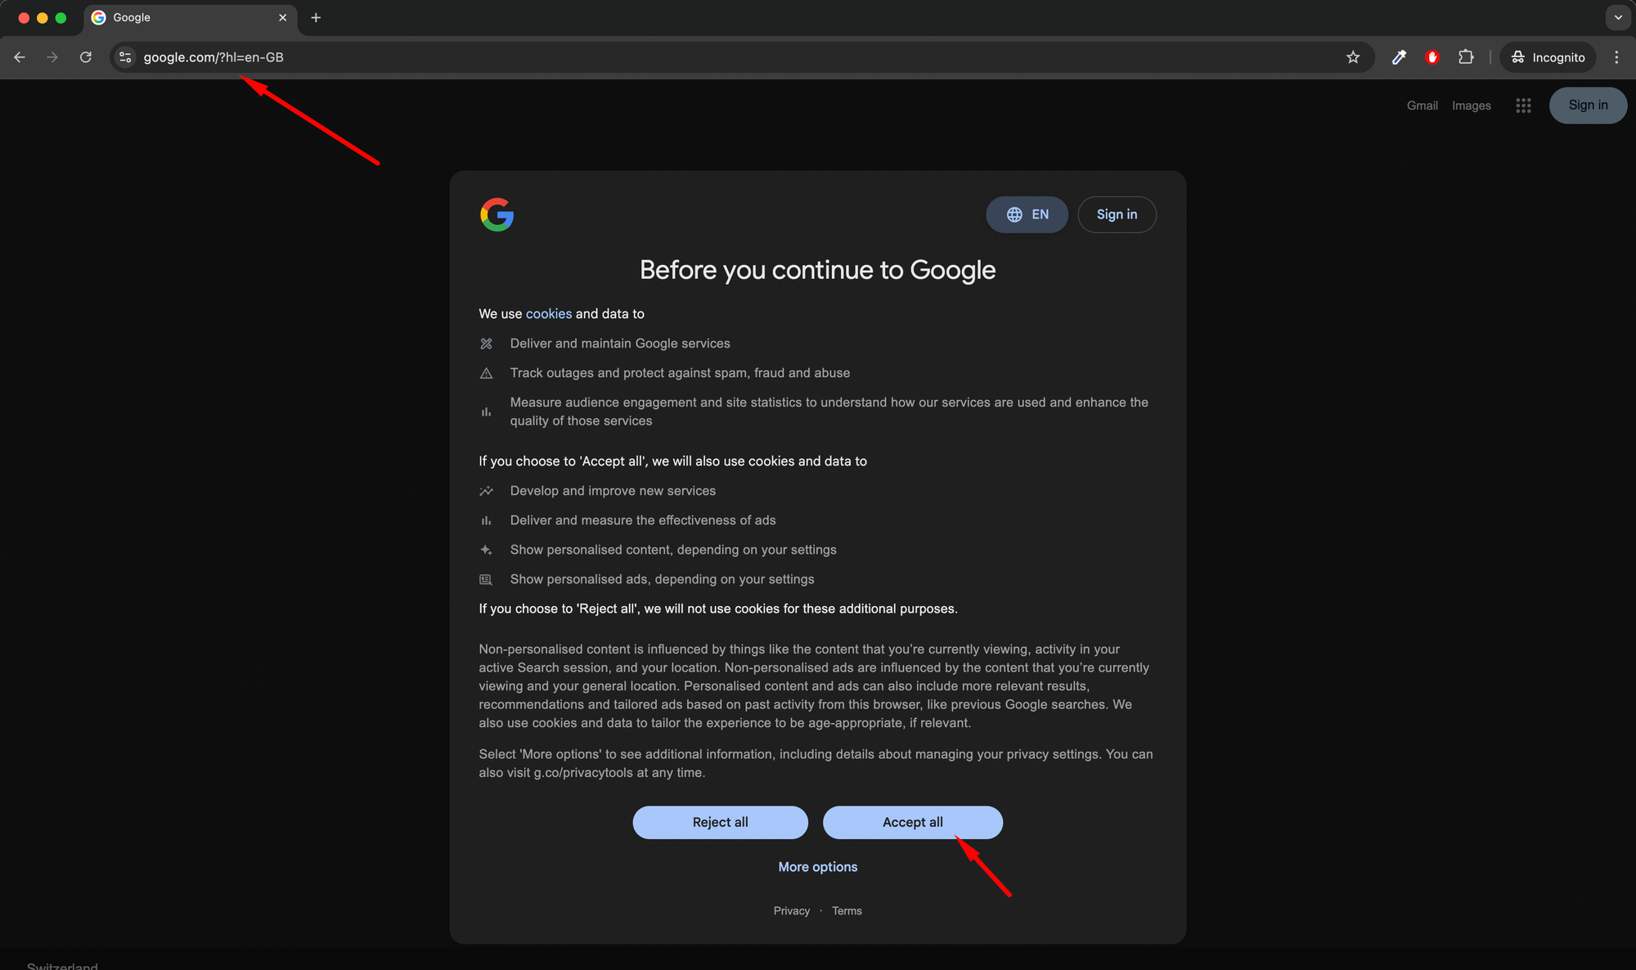Viewport: 1636px width, 970px height.
Task: Open the Extensions puzzle icon
Action: tap(1466, 57)
